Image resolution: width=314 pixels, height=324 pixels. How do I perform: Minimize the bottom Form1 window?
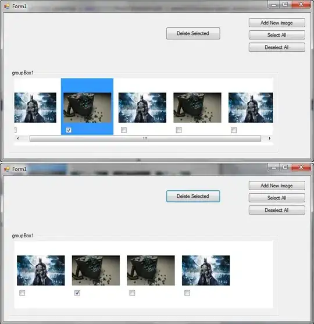click(x=274, y=168)
